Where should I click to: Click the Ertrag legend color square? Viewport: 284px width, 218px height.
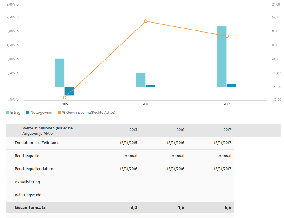point(8,112)
